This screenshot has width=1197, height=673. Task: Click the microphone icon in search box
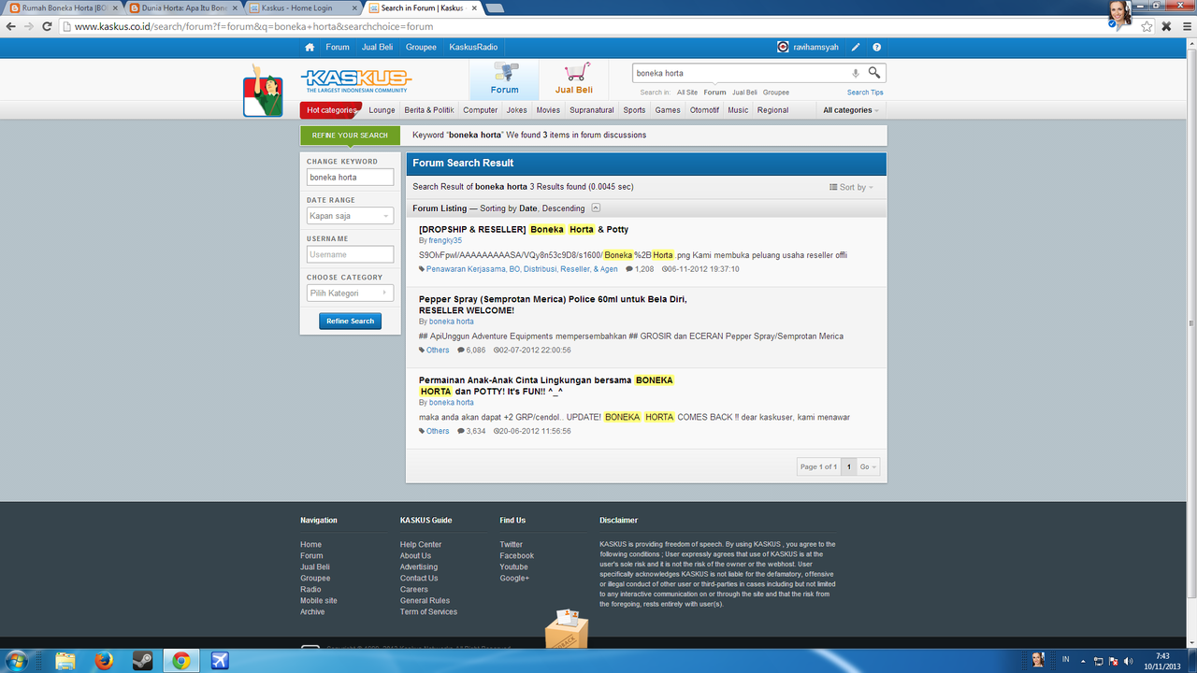click(x=855, y=73)
